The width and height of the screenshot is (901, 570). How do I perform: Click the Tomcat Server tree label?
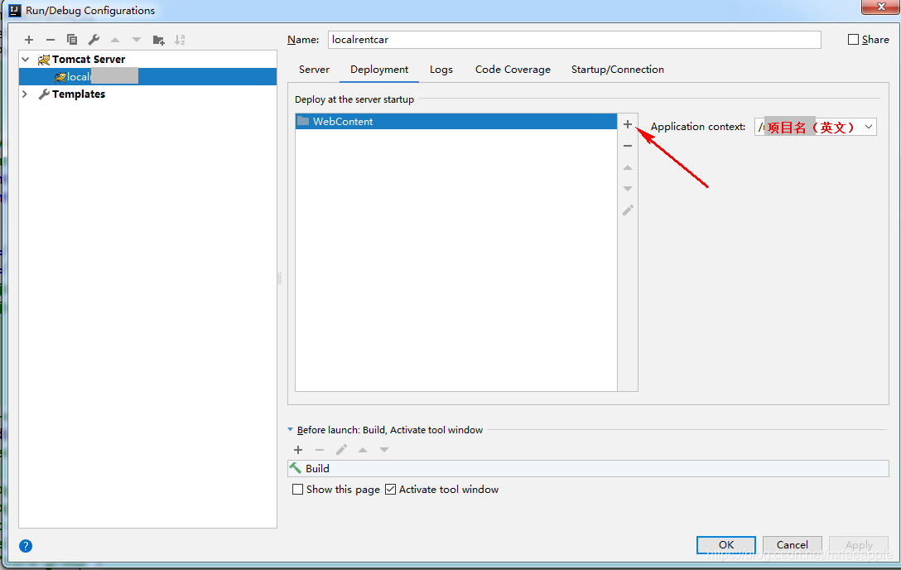(x=89, y=59)
